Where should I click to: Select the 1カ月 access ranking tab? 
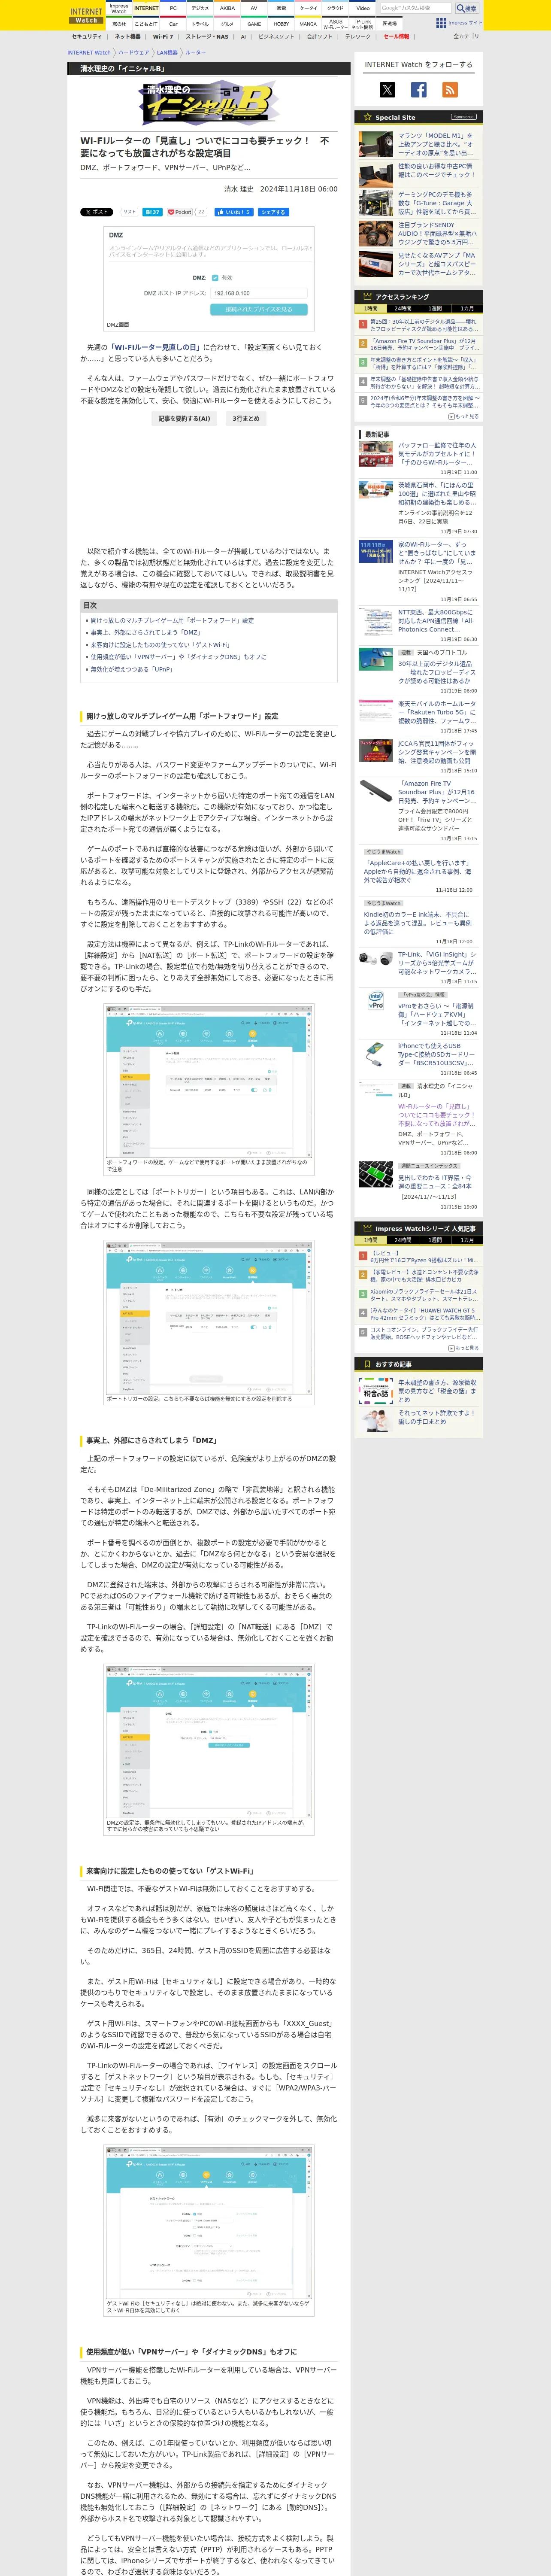click(x=467, y=309)
